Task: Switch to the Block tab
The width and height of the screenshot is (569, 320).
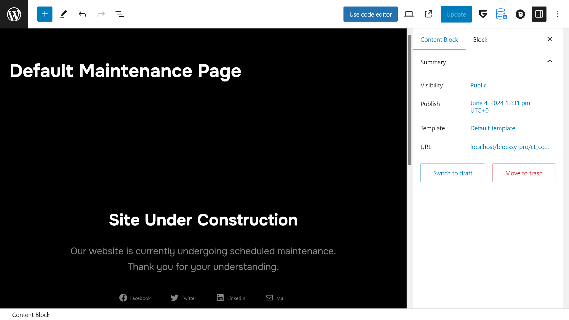Action: [x=480, y=39]
